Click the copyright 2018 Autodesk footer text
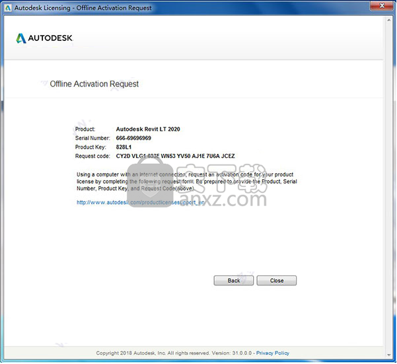The image size is (397, 364). pyautogui.click(x=174, y=353)
